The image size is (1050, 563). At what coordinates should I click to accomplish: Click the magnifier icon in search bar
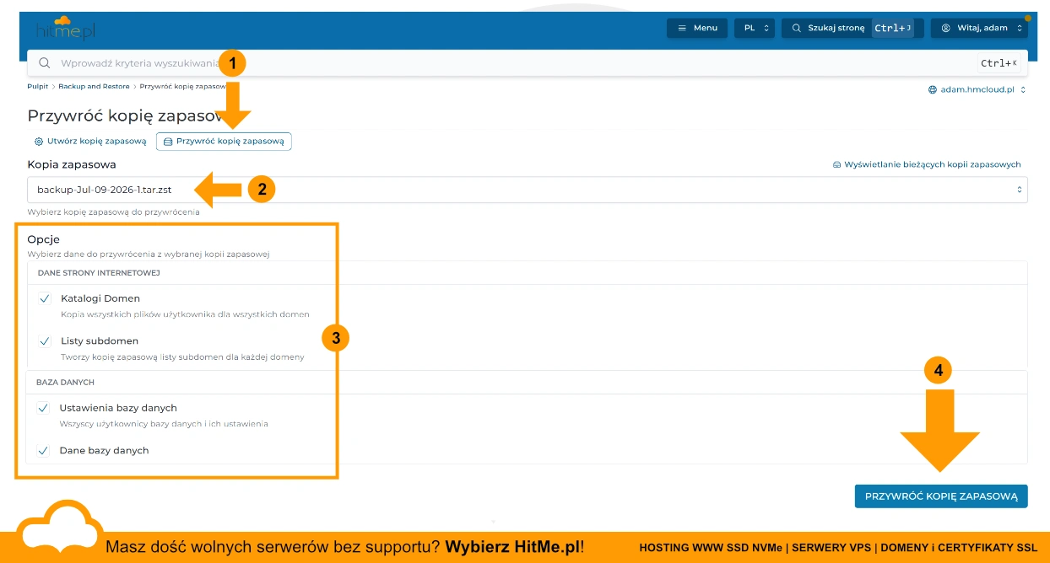(x=45, y=62)
